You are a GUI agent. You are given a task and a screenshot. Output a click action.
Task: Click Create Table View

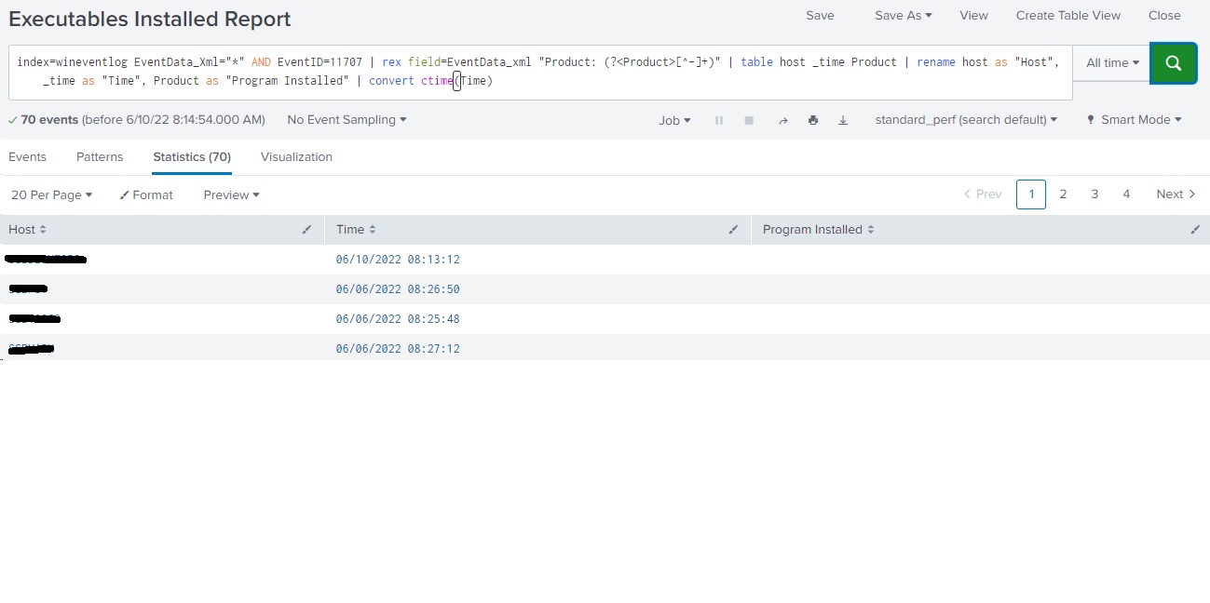coord(1067,15)
